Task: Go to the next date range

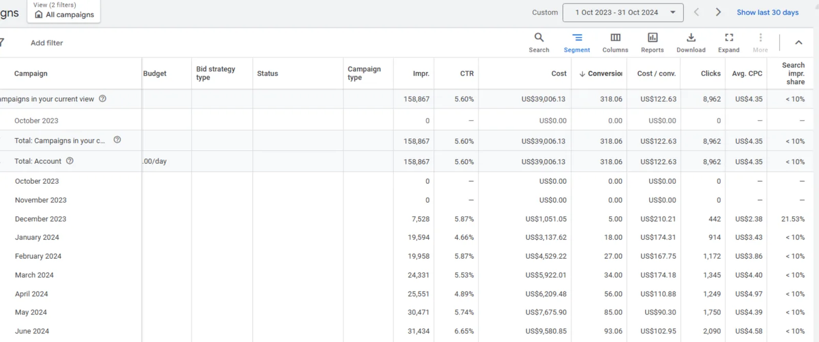Action: pos(718,12)
